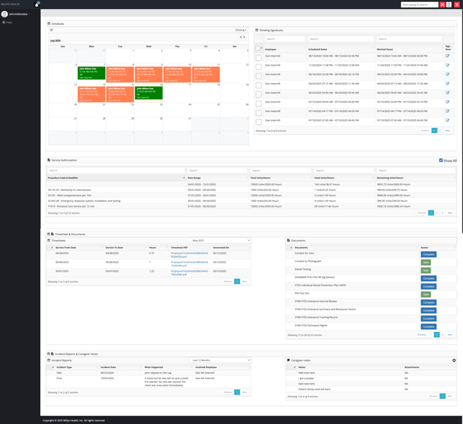
Task: Check the select-all box in Pending Signatures
Action: 258,48
